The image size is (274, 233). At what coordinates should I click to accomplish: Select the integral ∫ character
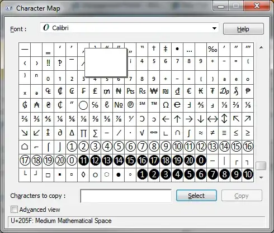(189, 133)
